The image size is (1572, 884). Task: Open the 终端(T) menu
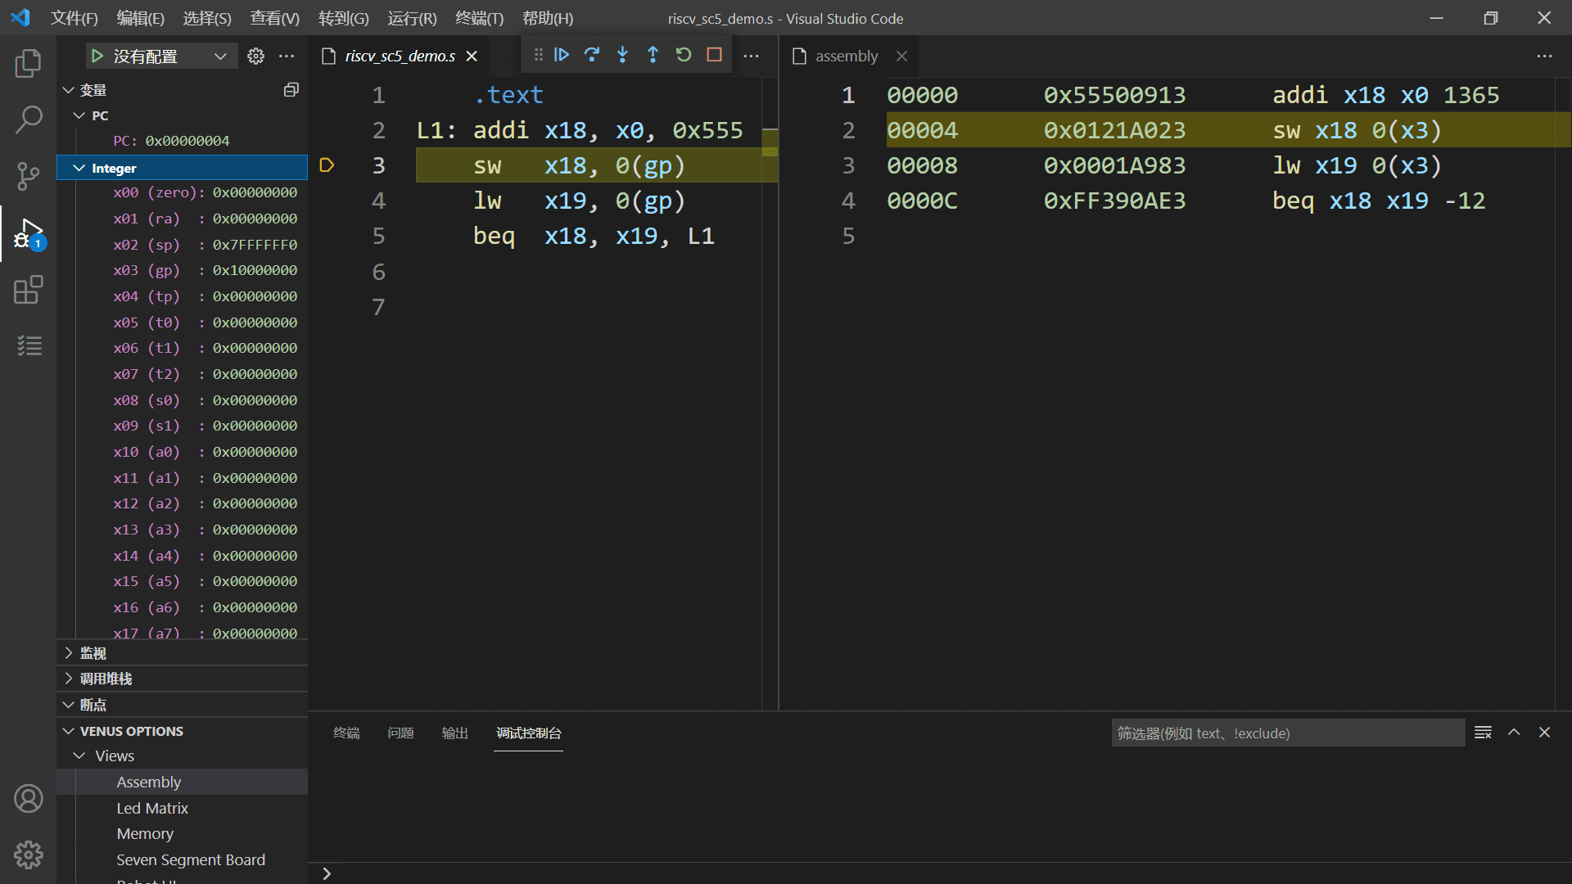[479, 18]
